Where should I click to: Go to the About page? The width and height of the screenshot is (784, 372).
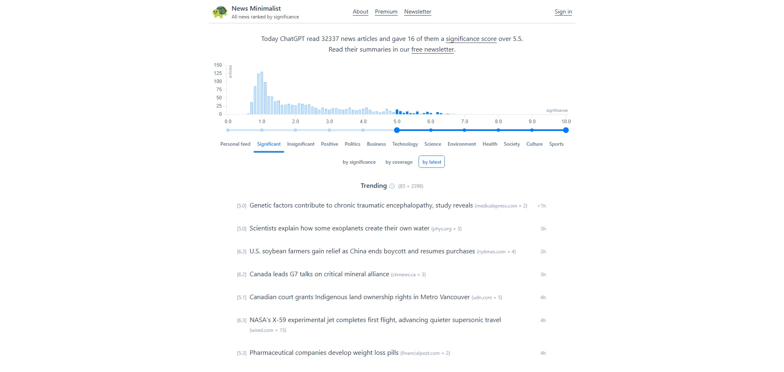pos(360,12)
